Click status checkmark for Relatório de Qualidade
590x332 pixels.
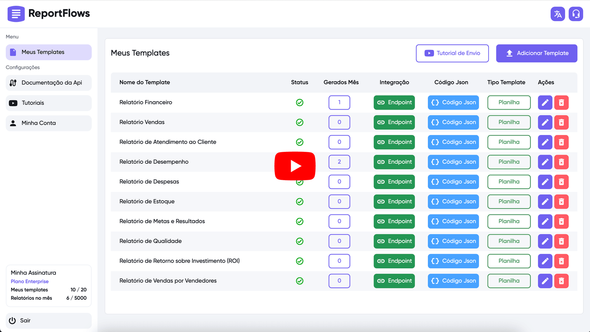[300, 242]
